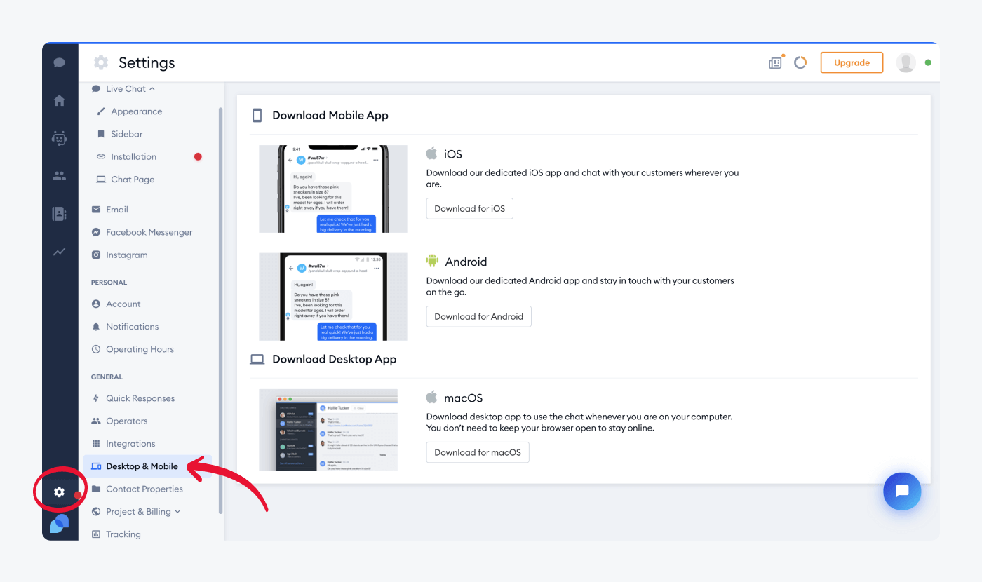Image resolution: width=982 pixels, height=582 pixels.
Task: Open Appearance settings
Action: click(136, 111)
